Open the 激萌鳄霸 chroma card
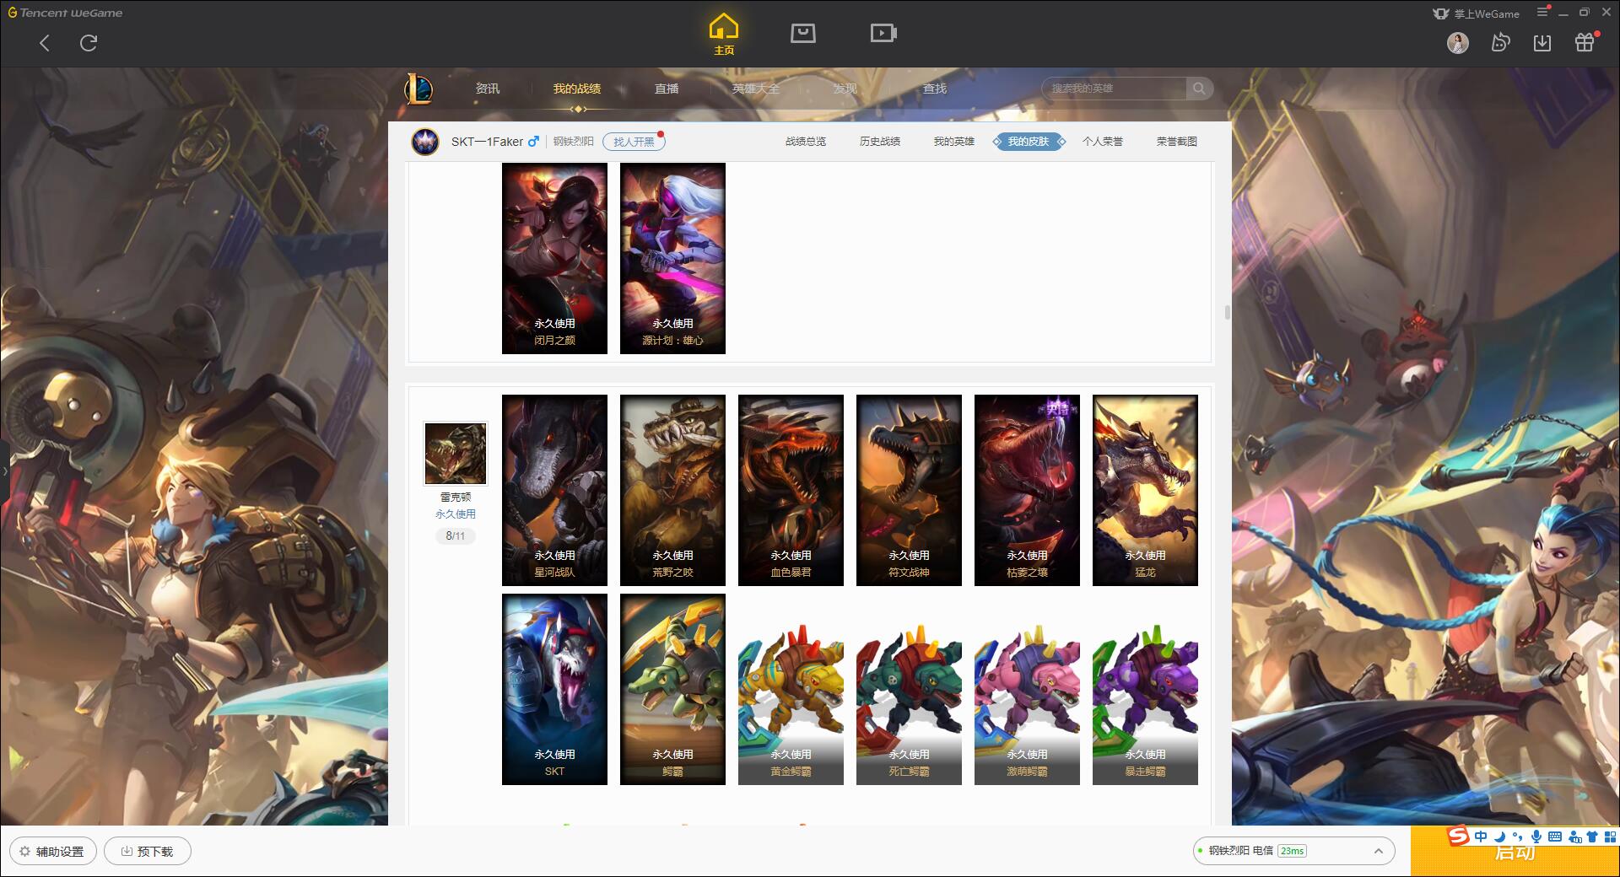Image resolution: width=1620 pixels, height=877 pixels. click(x=1027, y=689)
